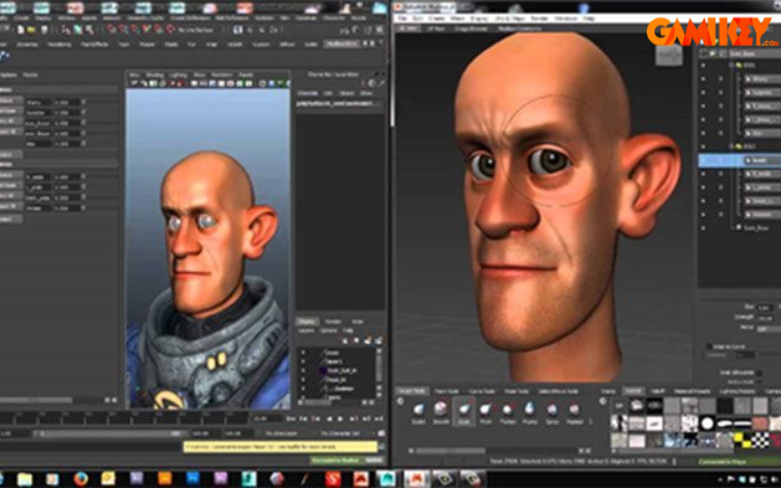Open Firefox from the taskbar
The height and width of the screenshot is (488, 781).
[80, 479]
